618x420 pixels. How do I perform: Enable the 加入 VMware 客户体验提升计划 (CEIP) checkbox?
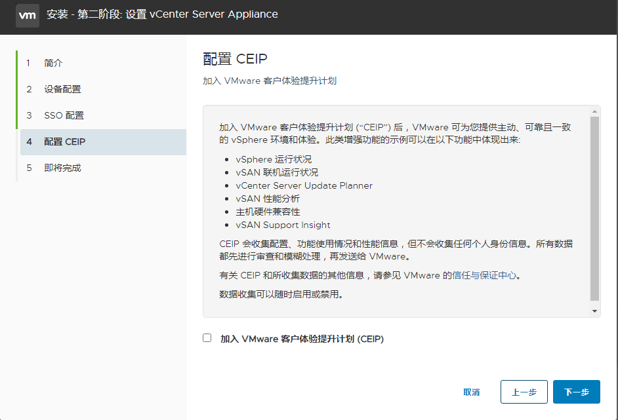[x=207, y=338]
